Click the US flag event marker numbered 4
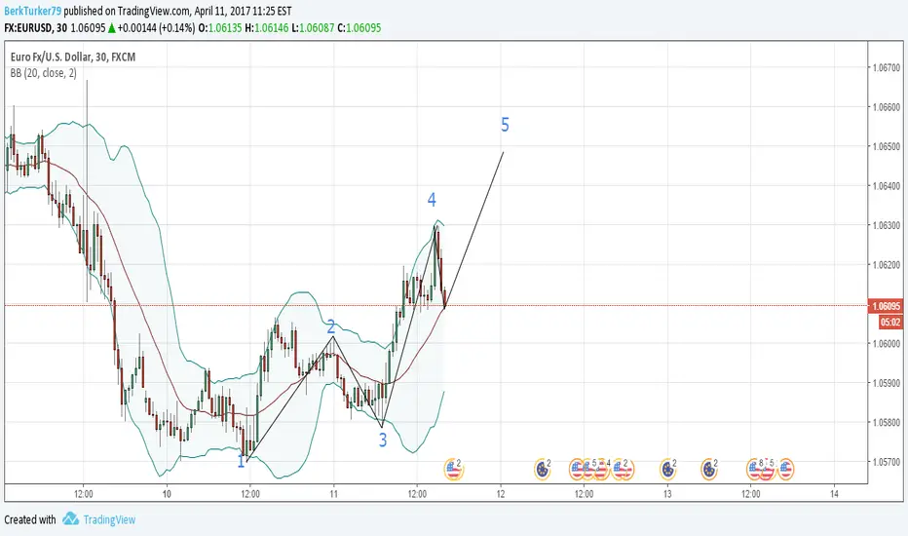 (602, 470)
